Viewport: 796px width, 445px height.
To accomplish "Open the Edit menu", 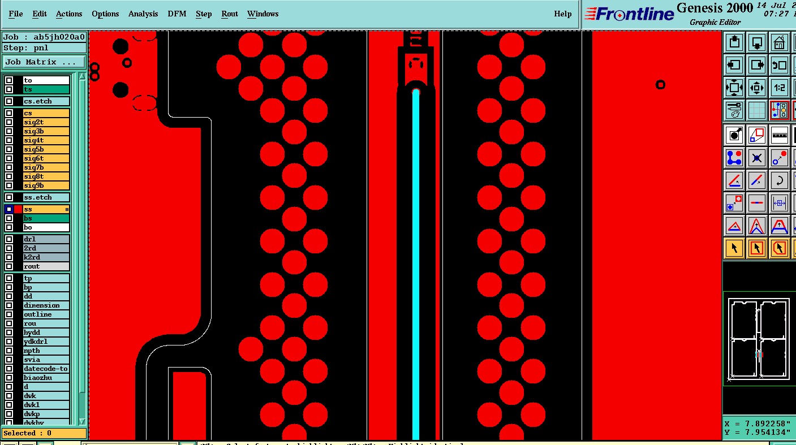I will point(40,14).
